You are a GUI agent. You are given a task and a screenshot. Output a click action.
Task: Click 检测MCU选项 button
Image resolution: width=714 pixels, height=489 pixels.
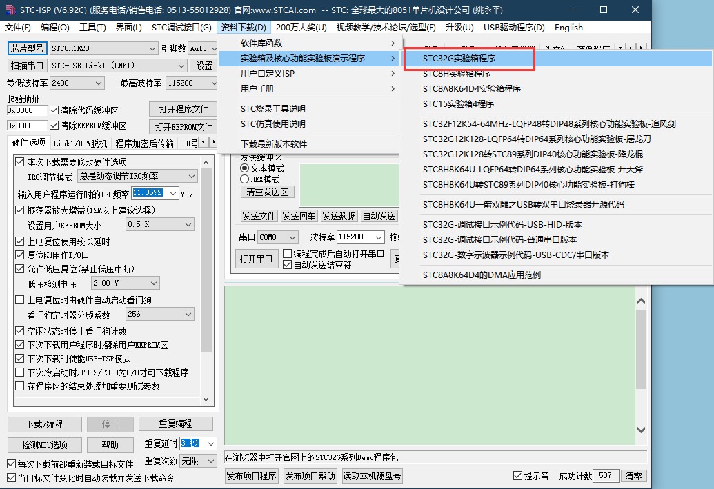tap(45, 445)
